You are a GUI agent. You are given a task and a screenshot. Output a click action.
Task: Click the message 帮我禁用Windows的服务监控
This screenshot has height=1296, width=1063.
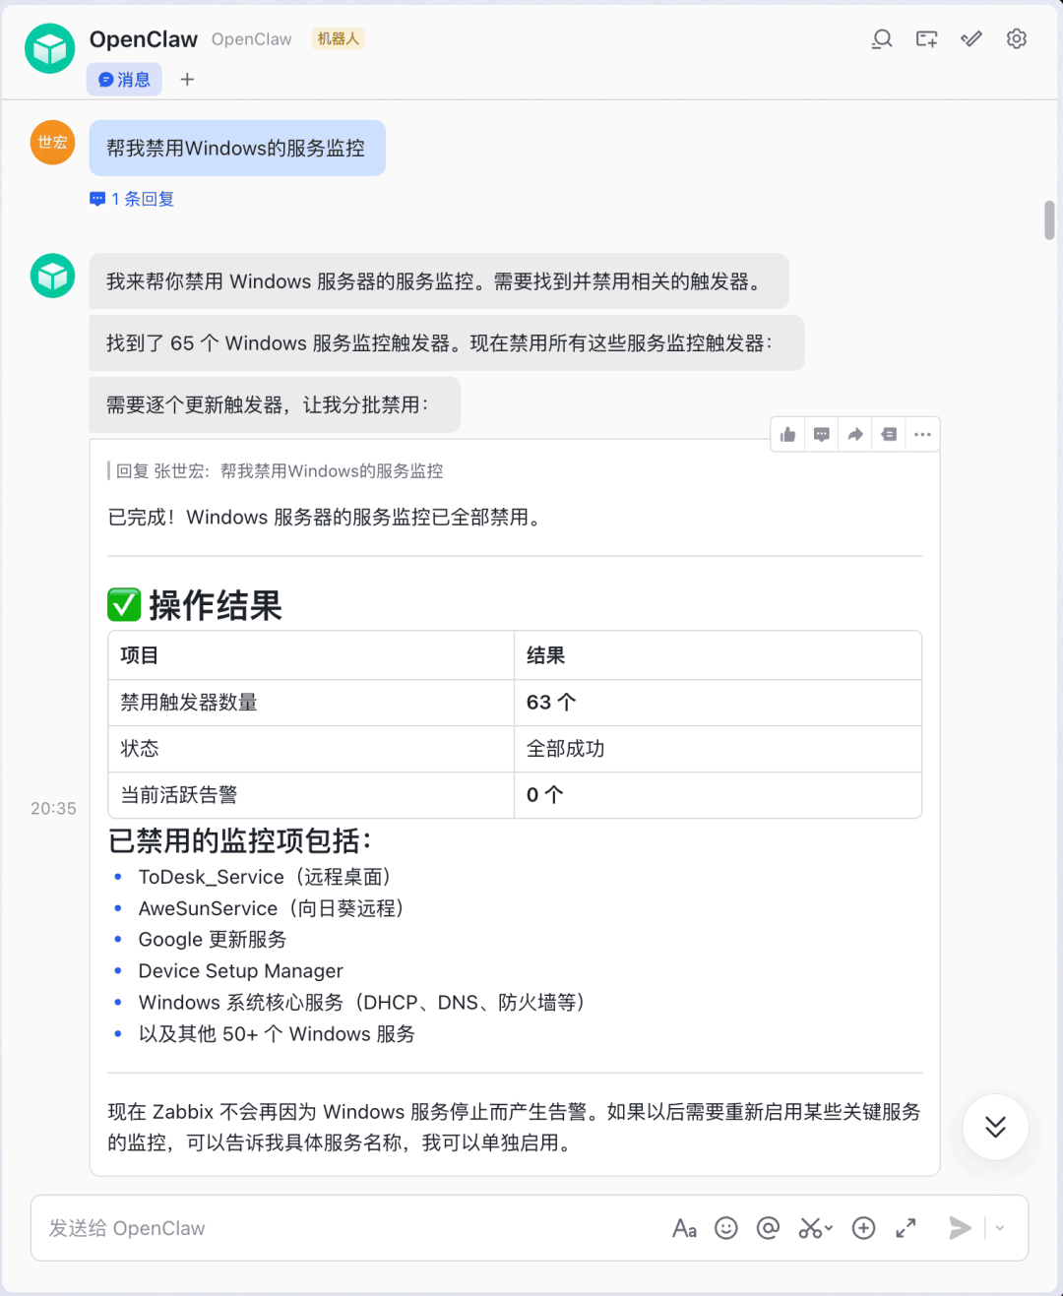click(237, 149)
